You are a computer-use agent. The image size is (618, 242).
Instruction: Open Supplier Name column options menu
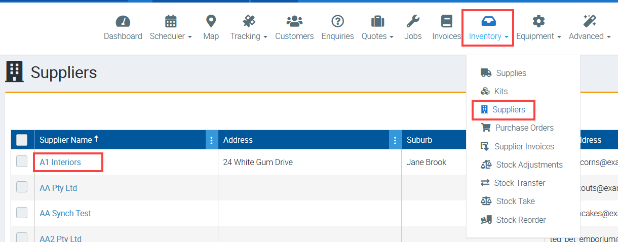(x=212, y=140)
